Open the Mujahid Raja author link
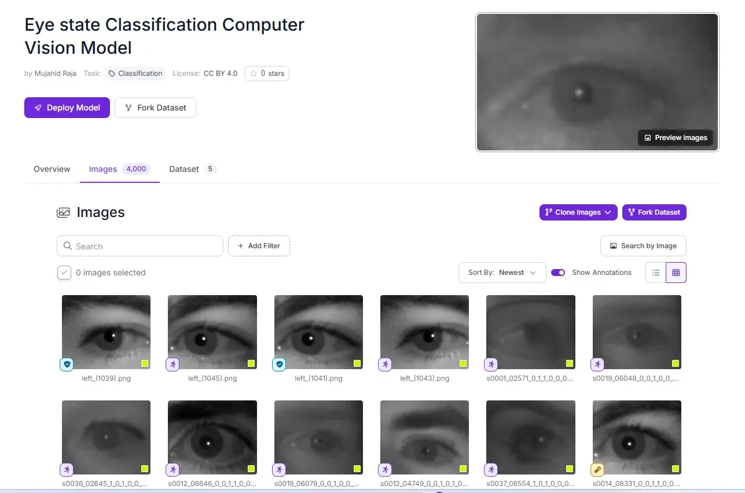This screenshot has width=745, height=493. [56, 73]
